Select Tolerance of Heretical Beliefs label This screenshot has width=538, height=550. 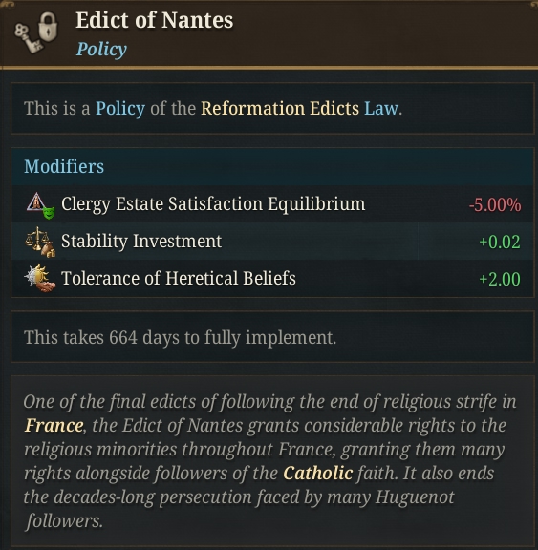point(179,278)
